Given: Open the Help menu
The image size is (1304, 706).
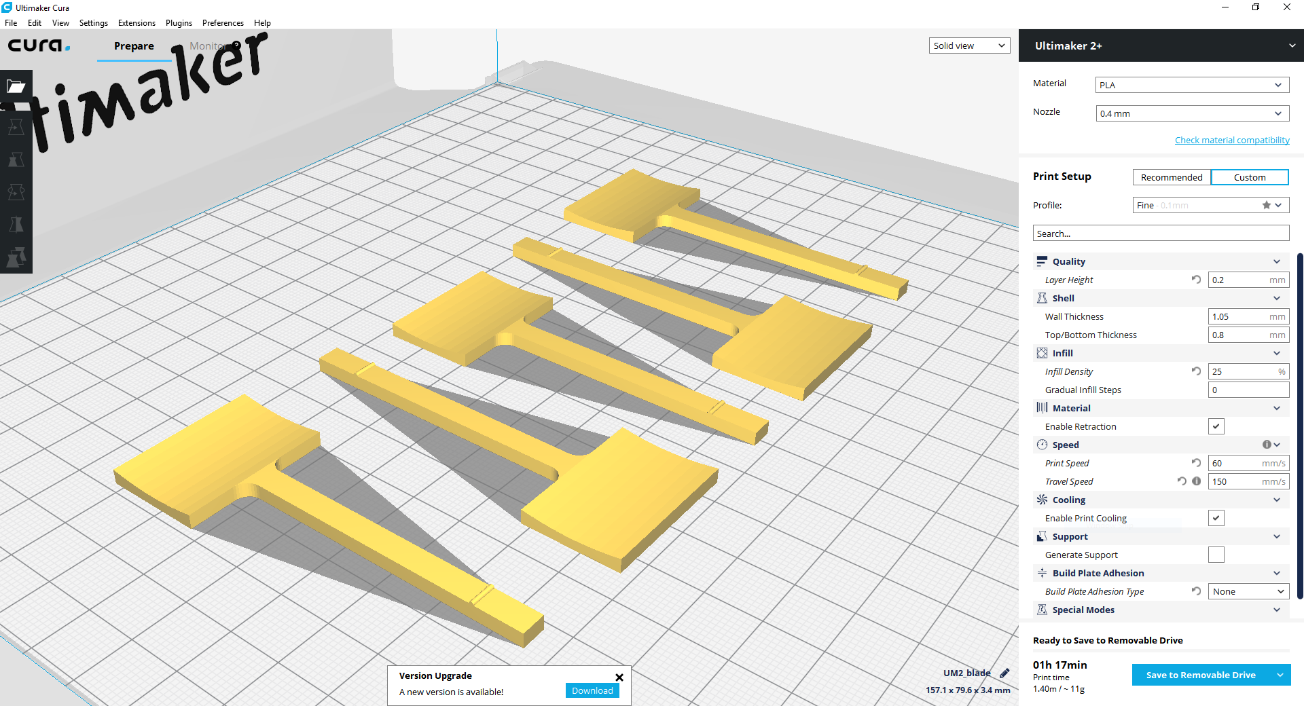Looking at the screenshot, I should [262, 22].
